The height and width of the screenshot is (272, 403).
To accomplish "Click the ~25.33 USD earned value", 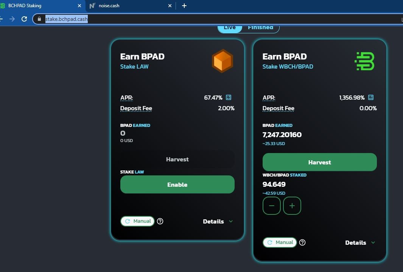I will point(274,144).
